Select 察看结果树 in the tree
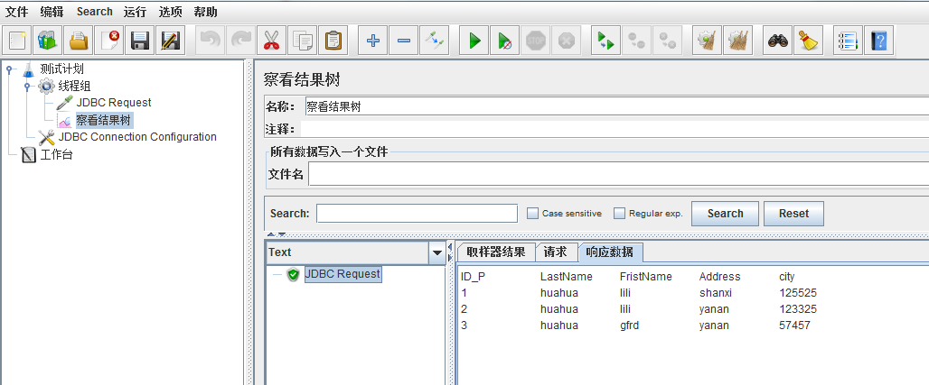Viewport: 929px width, 385px height. coord(104,121)
